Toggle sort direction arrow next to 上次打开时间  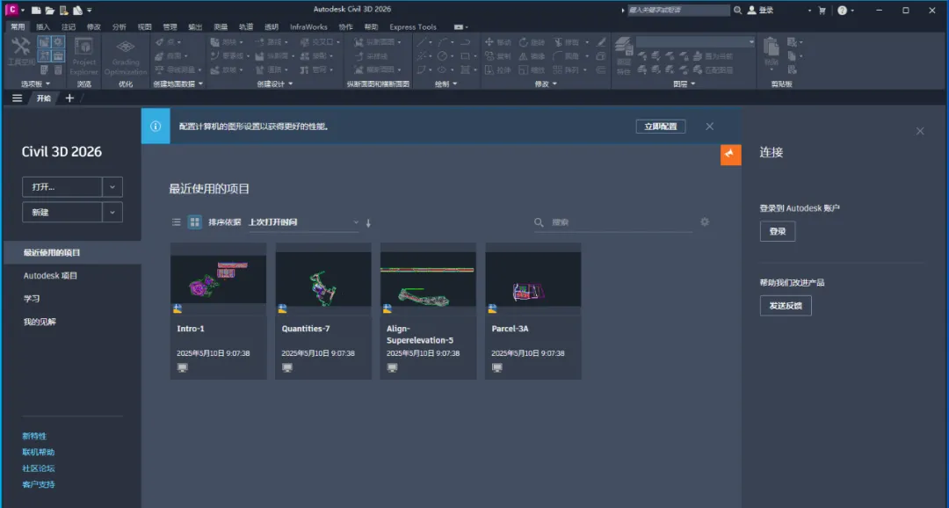coord(368,223)
